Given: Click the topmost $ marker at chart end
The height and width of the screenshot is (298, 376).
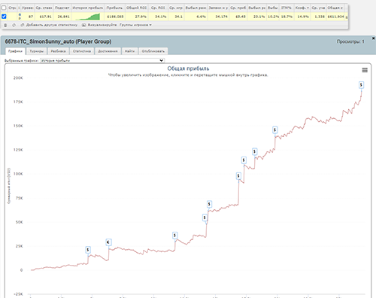Looking at the screenshot, I should [361, 85].
